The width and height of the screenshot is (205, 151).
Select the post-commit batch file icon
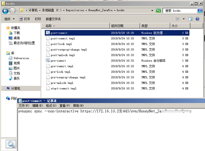48,33
